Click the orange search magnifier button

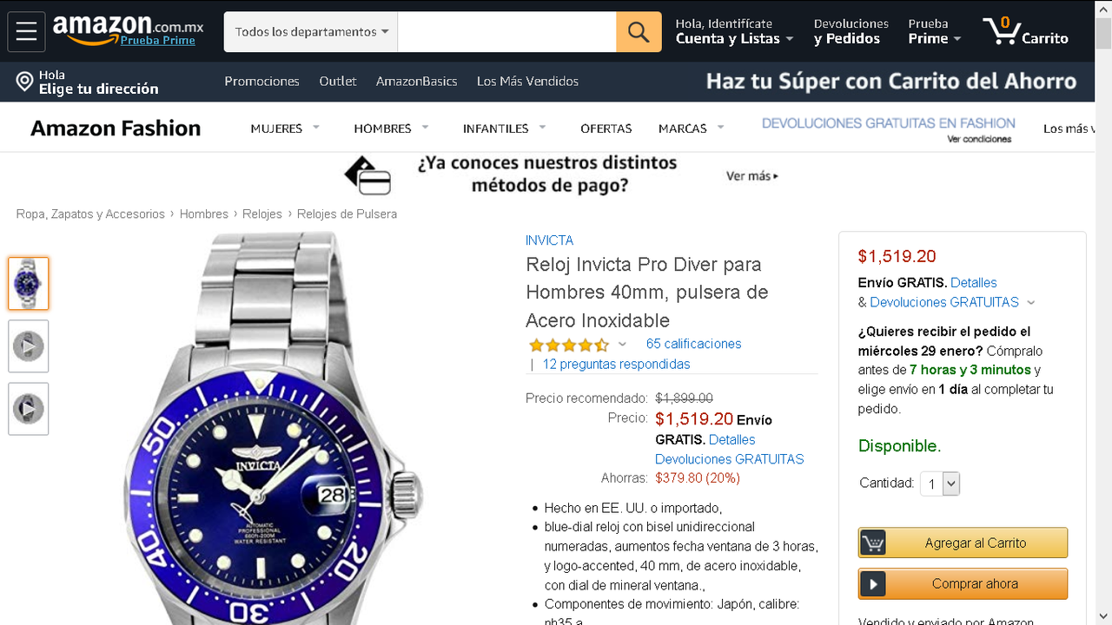click(639, 32)
